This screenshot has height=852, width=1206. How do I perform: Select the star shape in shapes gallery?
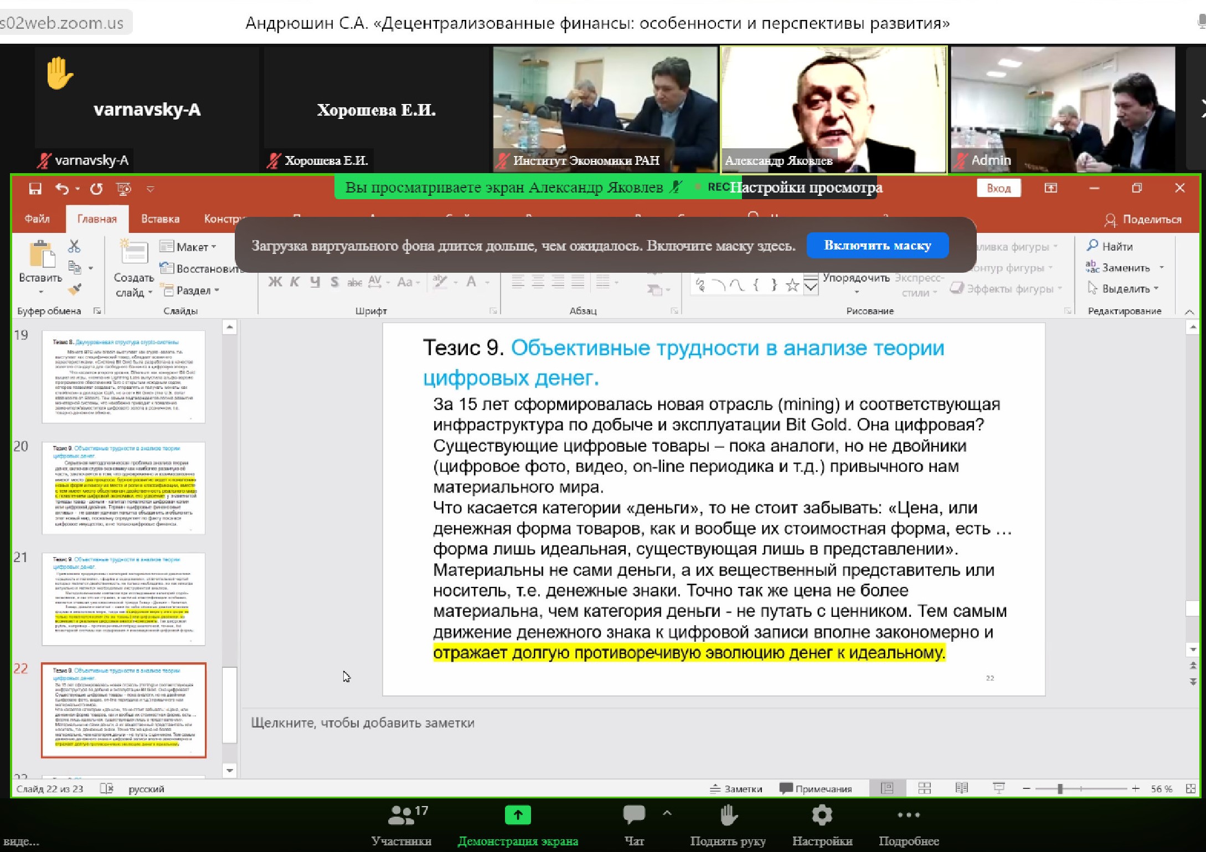(792, 285)
